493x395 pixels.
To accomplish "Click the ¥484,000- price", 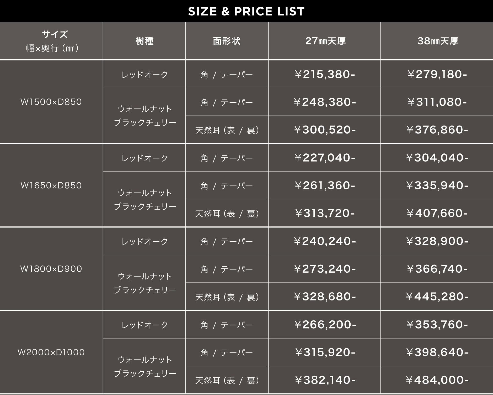I will (437, 380).
